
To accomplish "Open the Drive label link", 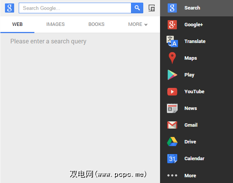I will (190, 142).
